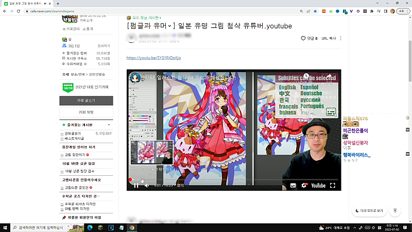Click the channel avatar in video header
This screenshot has width=412, height=232.
pyautogui.click(x=135, y=78)
